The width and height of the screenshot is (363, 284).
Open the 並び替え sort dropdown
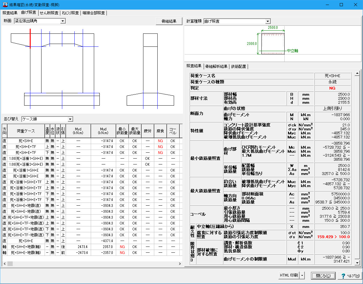point(70,119)
